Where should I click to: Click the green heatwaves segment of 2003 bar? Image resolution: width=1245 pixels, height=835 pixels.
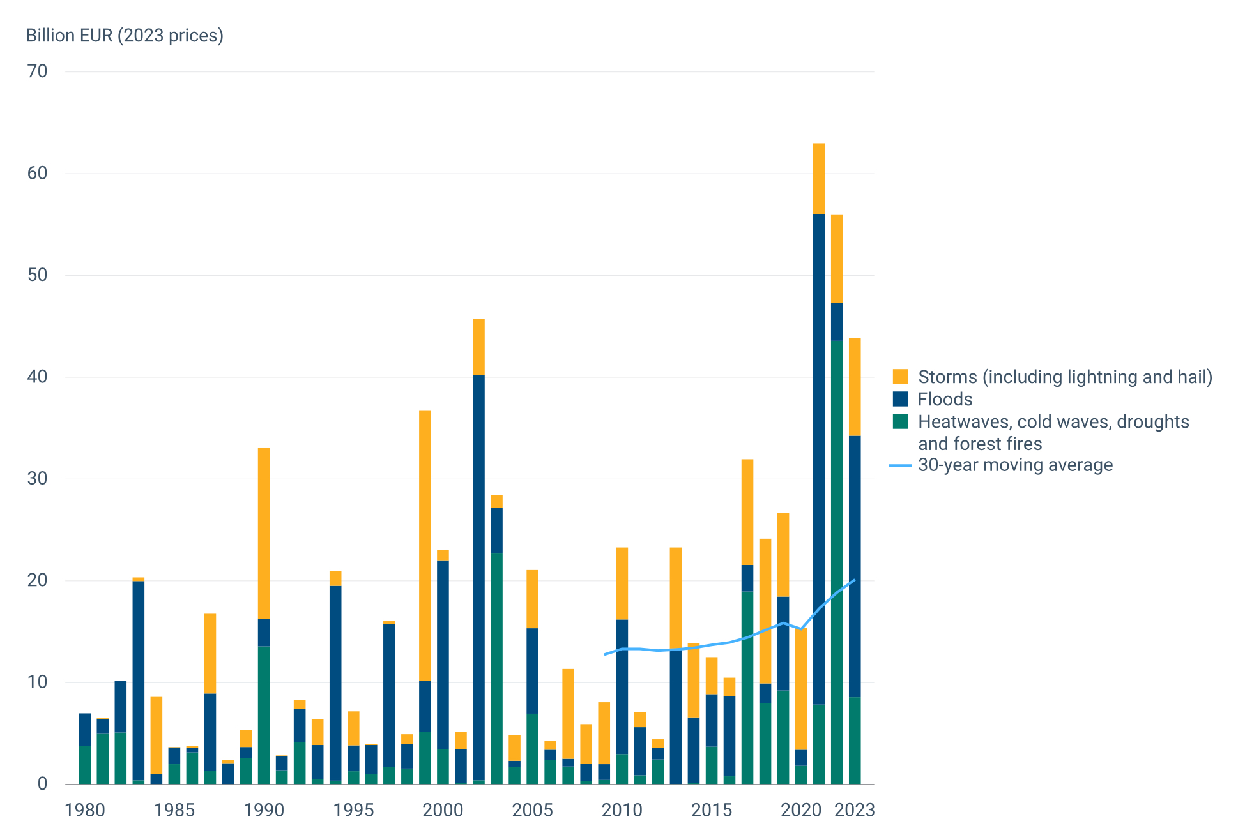tap(496, 668)
